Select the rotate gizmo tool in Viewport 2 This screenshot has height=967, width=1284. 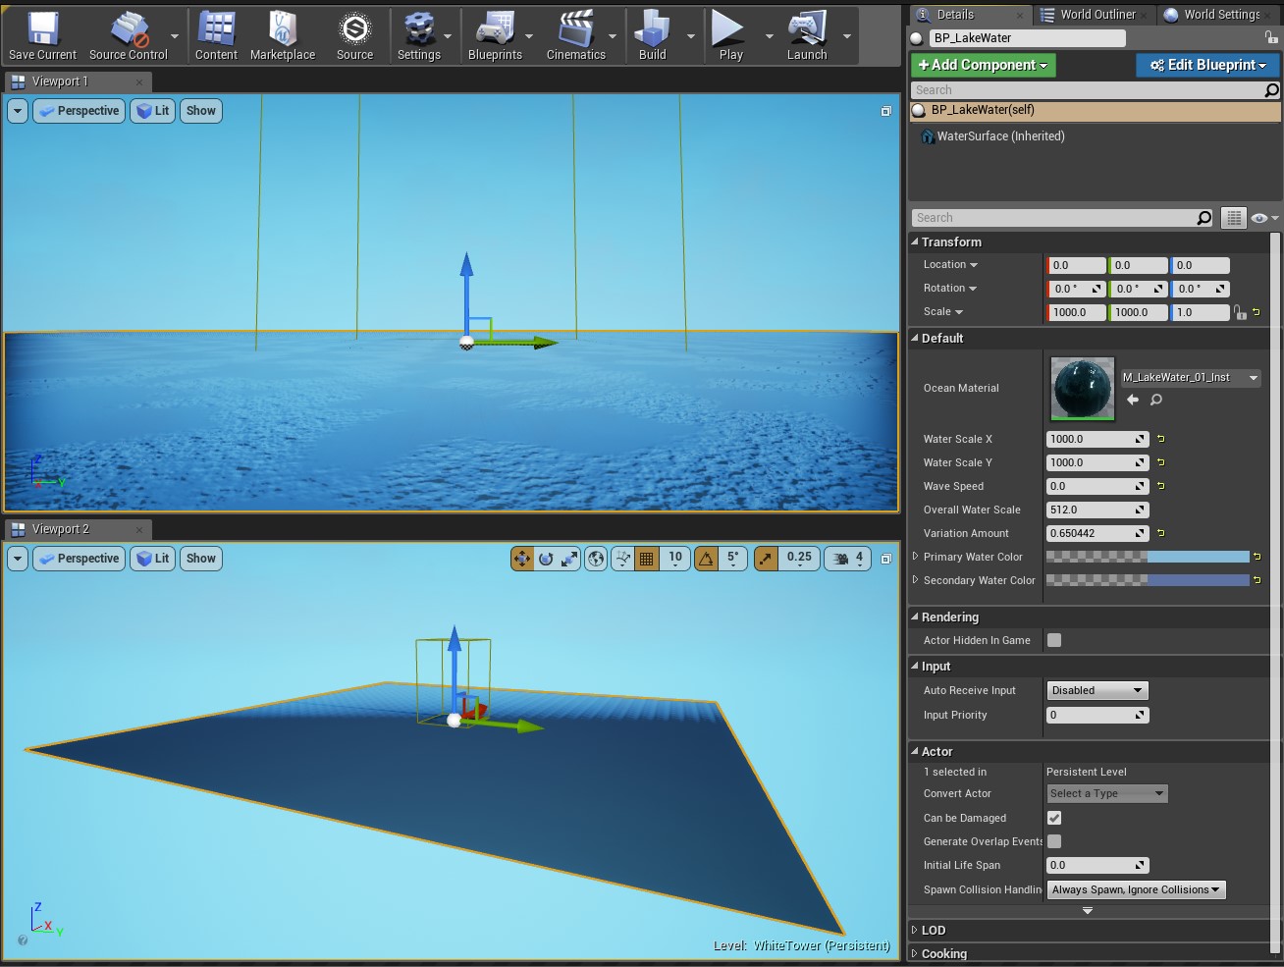[x=546, y=559]
